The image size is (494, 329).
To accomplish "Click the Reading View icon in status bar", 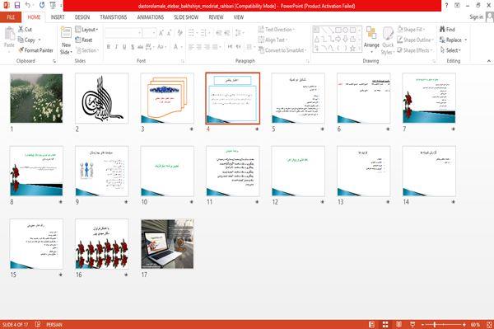I will pyautogui.click(x=398, y=325).
